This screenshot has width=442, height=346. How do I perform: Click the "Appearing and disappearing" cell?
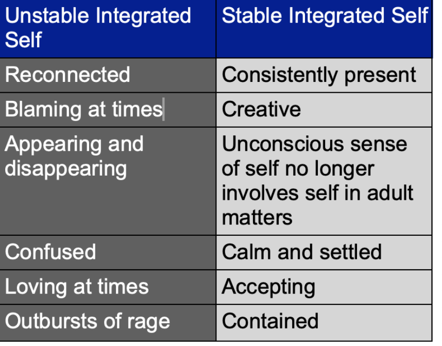[108, 181]
